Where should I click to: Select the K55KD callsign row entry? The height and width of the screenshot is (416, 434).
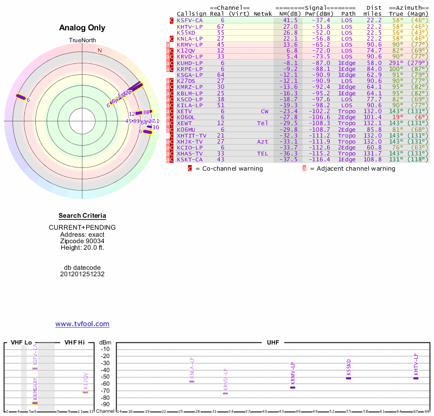click(187, 32)
